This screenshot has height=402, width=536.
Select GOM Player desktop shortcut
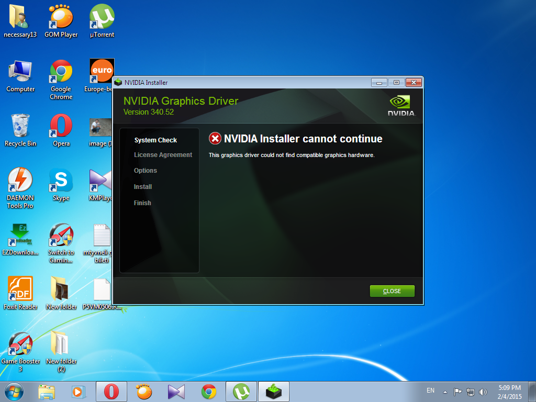[61, 21]
